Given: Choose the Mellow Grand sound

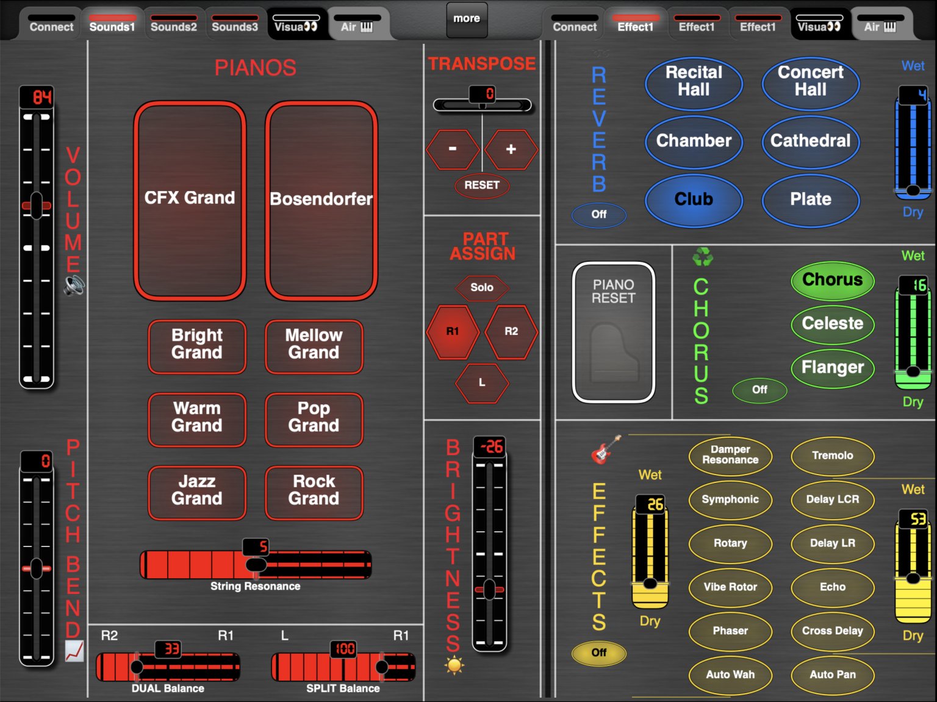Looking at the screenshot, I should tap(314, 346).
